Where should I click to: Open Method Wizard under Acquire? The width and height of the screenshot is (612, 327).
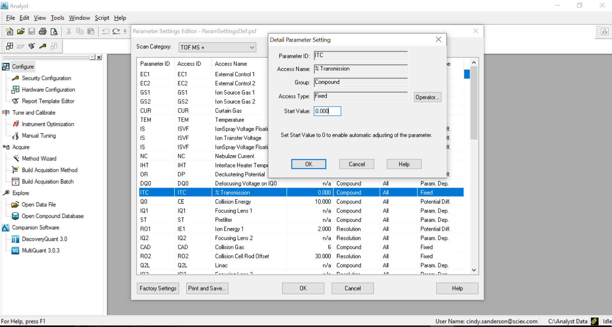click(39, 159)
